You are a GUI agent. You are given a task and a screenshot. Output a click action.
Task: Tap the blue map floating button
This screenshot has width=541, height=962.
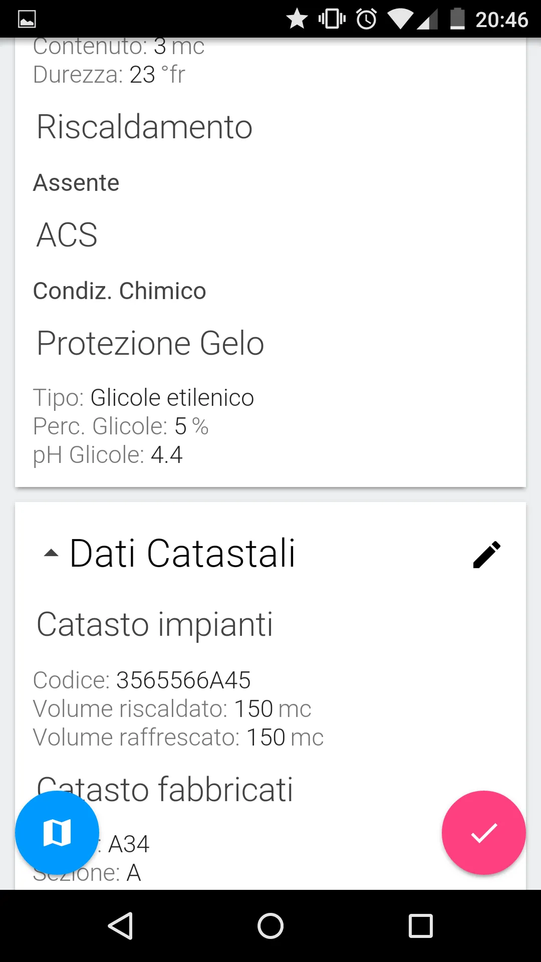point(57,833)
